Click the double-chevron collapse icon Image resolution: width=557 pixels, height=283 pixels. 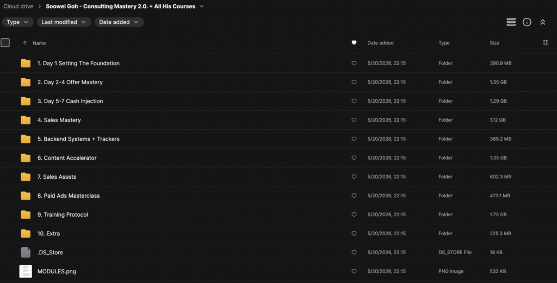point(542,22)
